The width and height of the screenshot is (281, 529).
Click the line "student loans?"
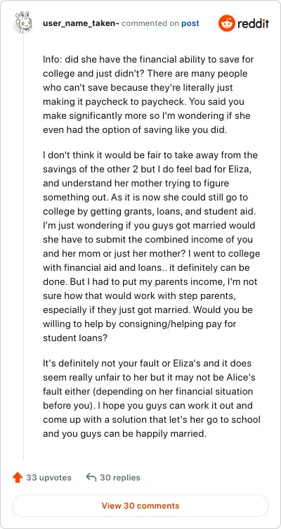75,338
